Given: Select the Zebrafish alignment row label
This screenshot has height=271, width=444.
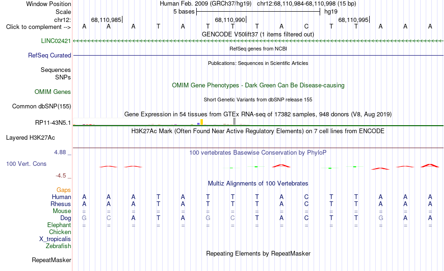Looking at the screenshot, I should [x=58, y=246].
